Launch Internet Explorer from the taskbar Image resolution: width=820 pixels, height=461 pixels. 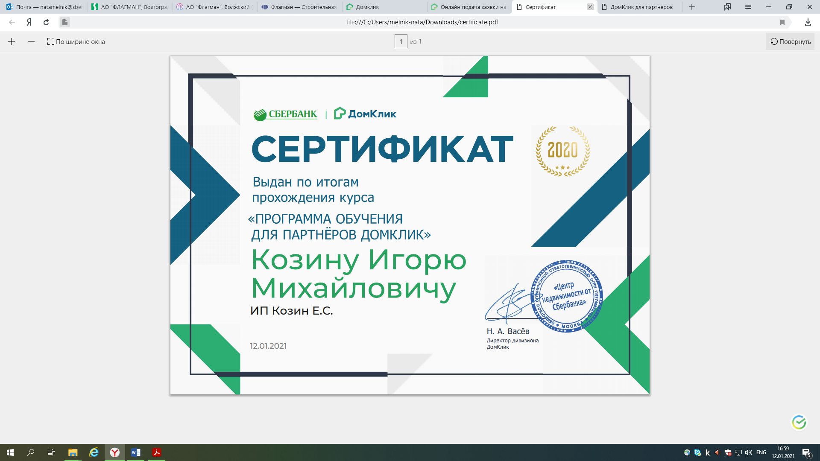click(x=94, y=452)
